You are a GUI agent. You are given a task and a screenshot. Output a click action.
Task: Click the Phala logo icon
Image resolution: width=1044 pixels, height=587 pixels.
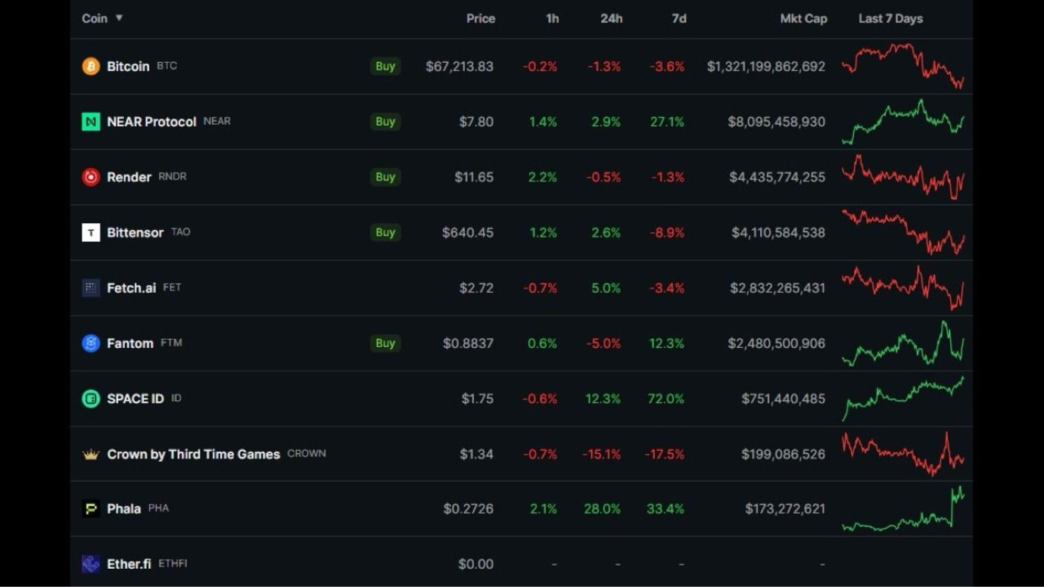[x=91, y=509]
